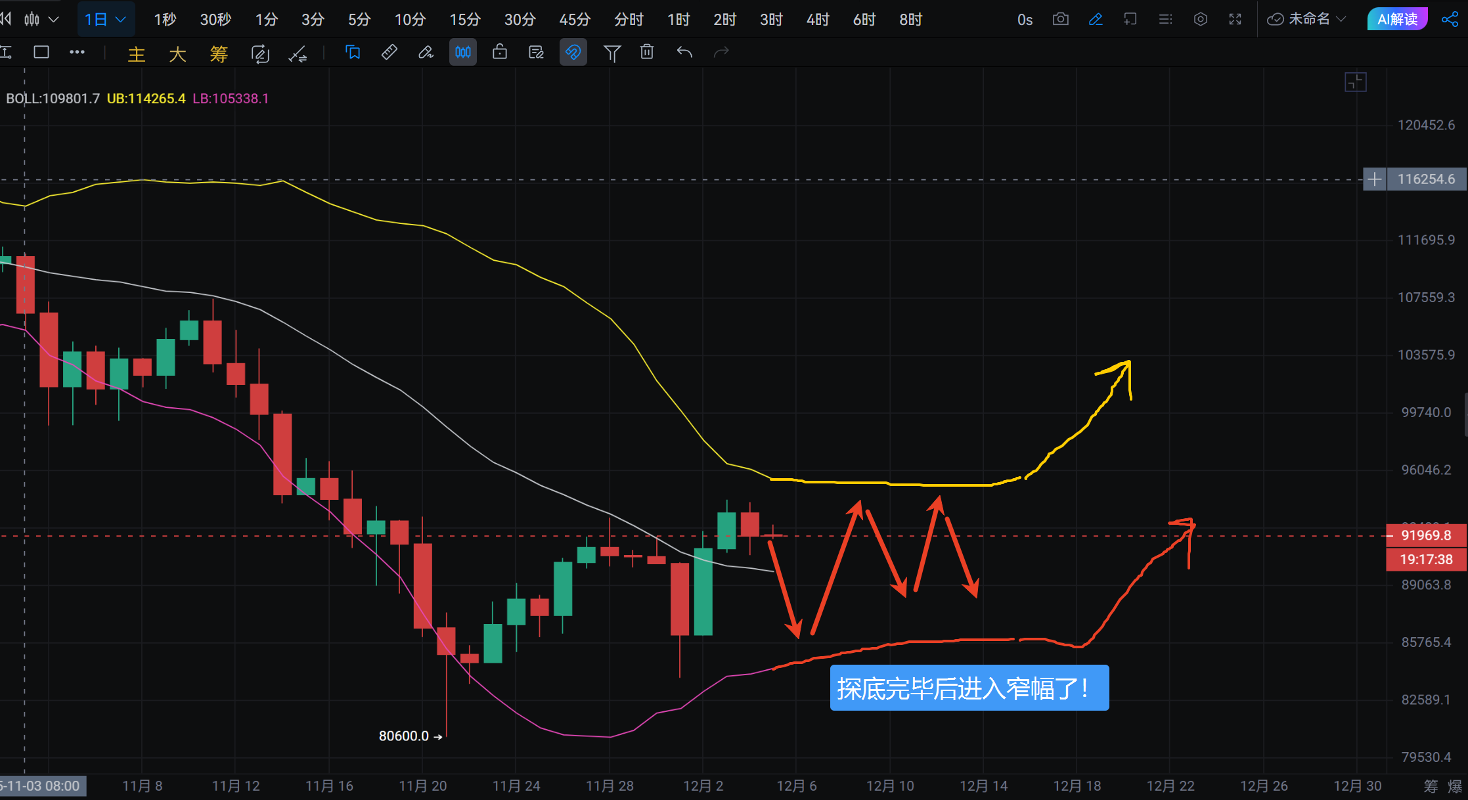Take a chart screenshot with camera icon
Image resolution: width=1468 pixels, height=800 pixels.
(x=1060, y=19)
